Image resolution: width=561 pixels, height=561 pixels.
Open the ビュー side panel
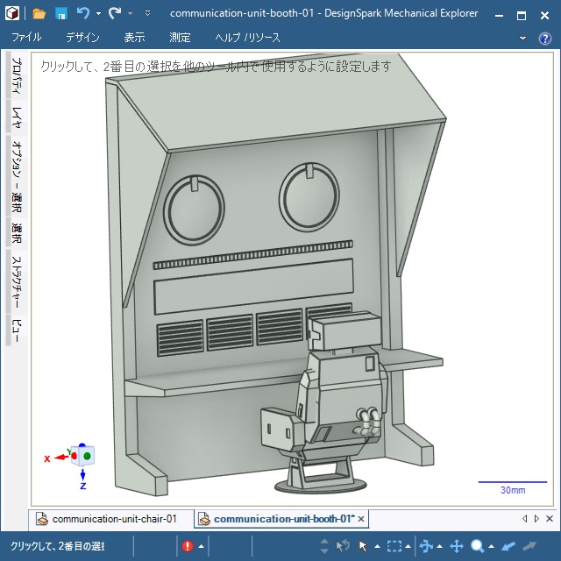[x=17, y=330]
